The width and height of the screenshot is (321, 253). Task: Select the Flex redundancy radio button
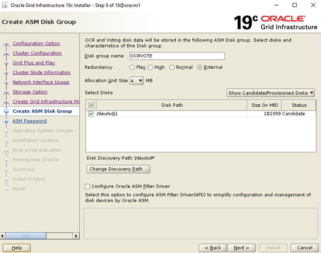(x=132, y=67)
